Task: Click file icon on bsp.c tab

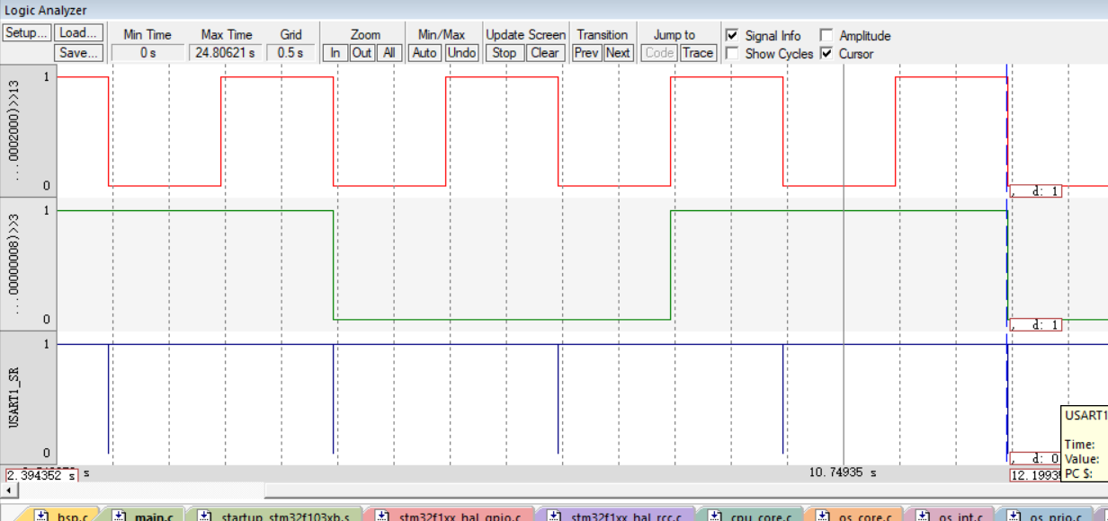Action: pos(41,516)
